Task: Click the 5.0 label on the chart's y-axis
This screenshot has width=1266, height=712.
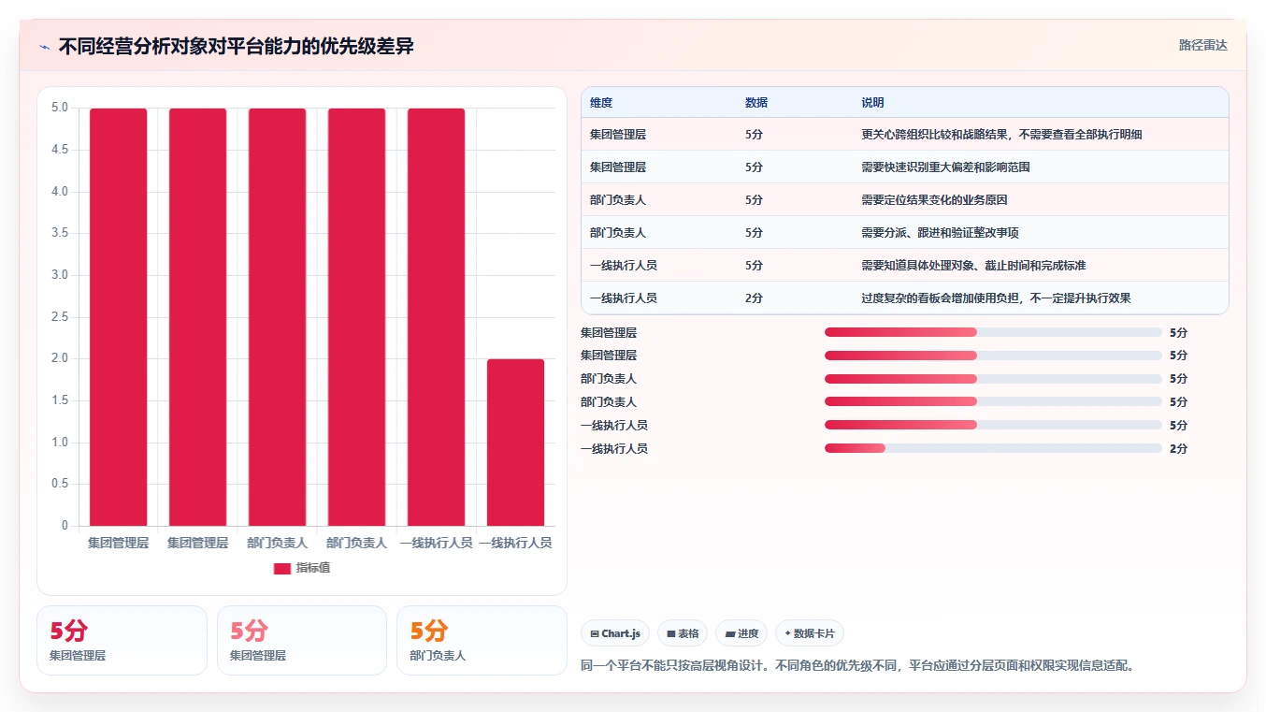Action: [x=59, y=108]
